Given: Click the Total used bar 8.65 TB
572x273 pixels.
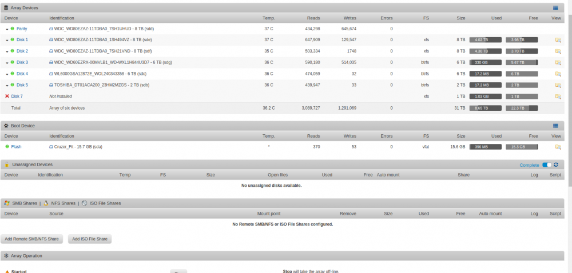Looking at the screenshot, I should (x=485, y=108).
